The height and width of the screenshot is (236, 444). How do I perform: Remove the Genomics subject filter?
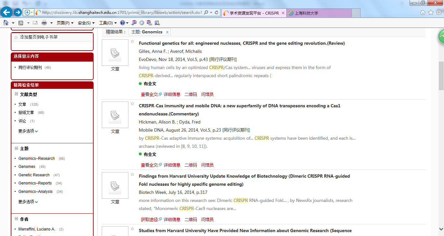click(167, 32)
